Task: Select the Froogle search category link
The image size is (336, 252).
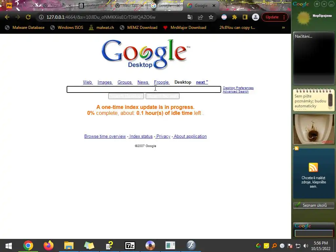Action: tap(161, 82)
